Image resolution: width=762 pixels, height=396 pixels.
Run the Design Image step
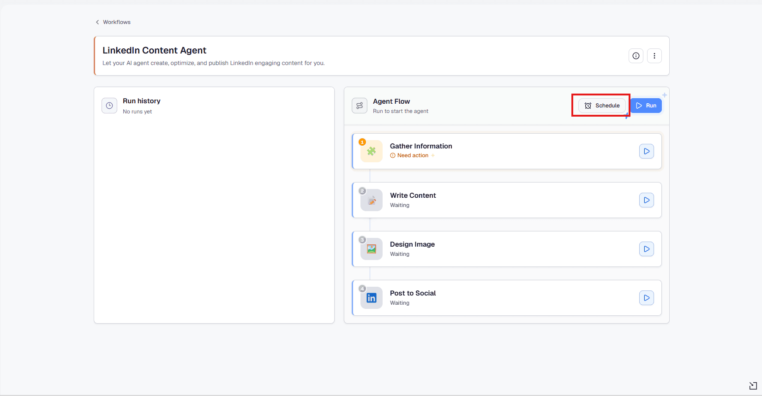647,249
